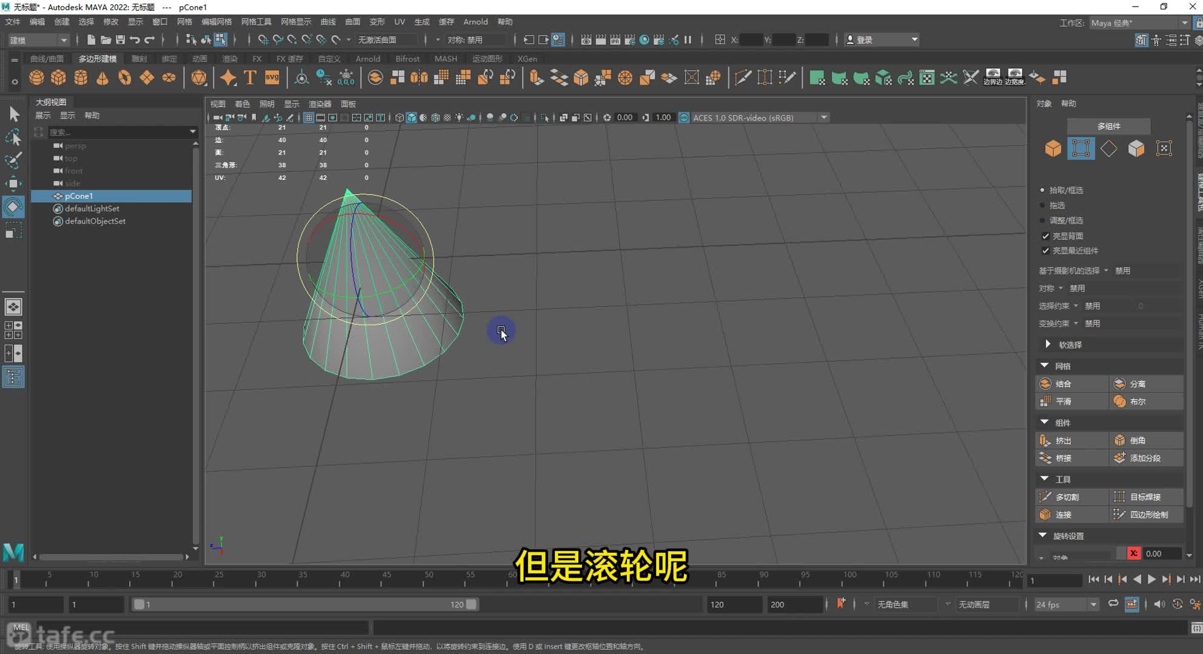Click the outliner horizontal scrollbar

(111, 557)
